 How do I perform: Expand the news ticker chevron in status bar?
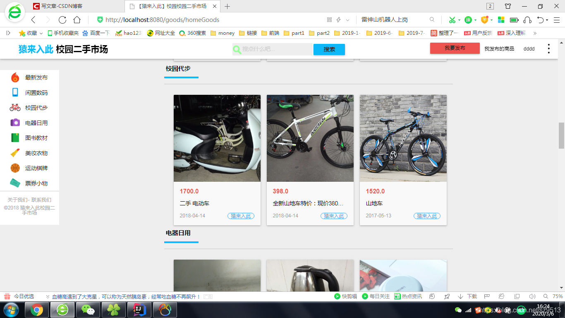(x=48, y=296)
